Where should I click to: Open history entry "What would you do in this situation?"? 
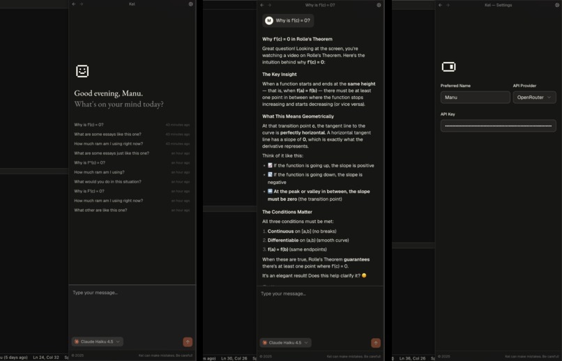coord(132,182)
